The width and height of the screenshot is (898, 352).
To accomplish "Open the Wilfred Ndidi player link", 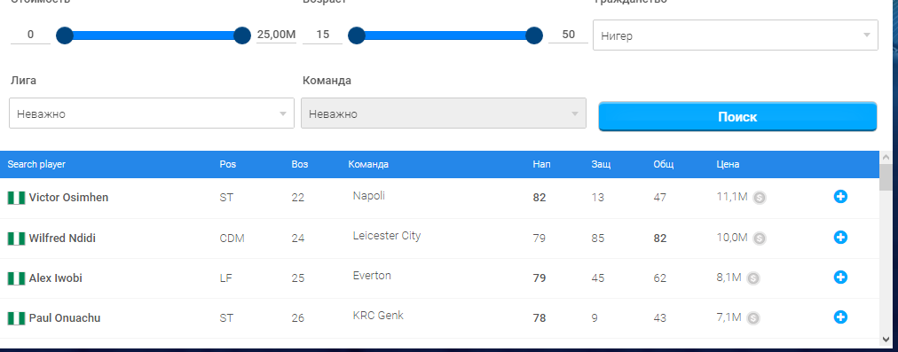I will pyautogui.click(x=62, y=239).
